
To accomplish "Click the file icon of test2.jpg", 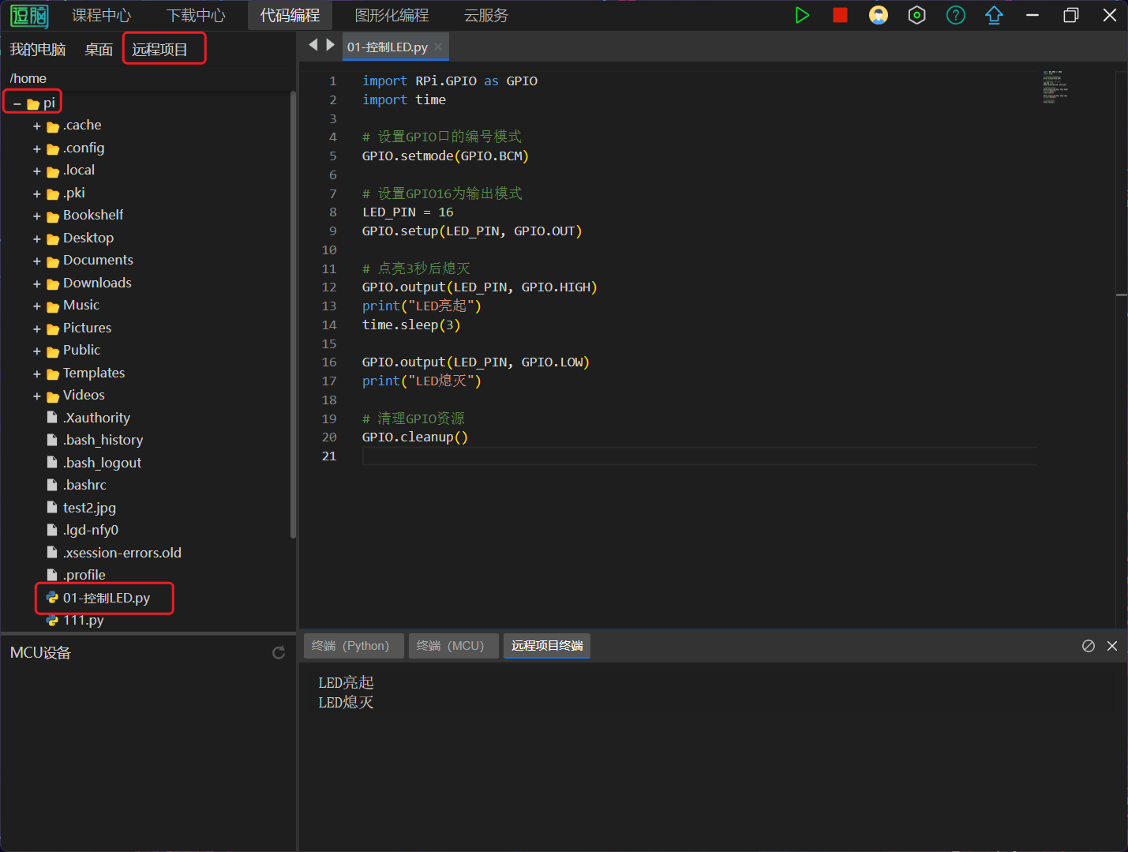I will coord(52,508).
